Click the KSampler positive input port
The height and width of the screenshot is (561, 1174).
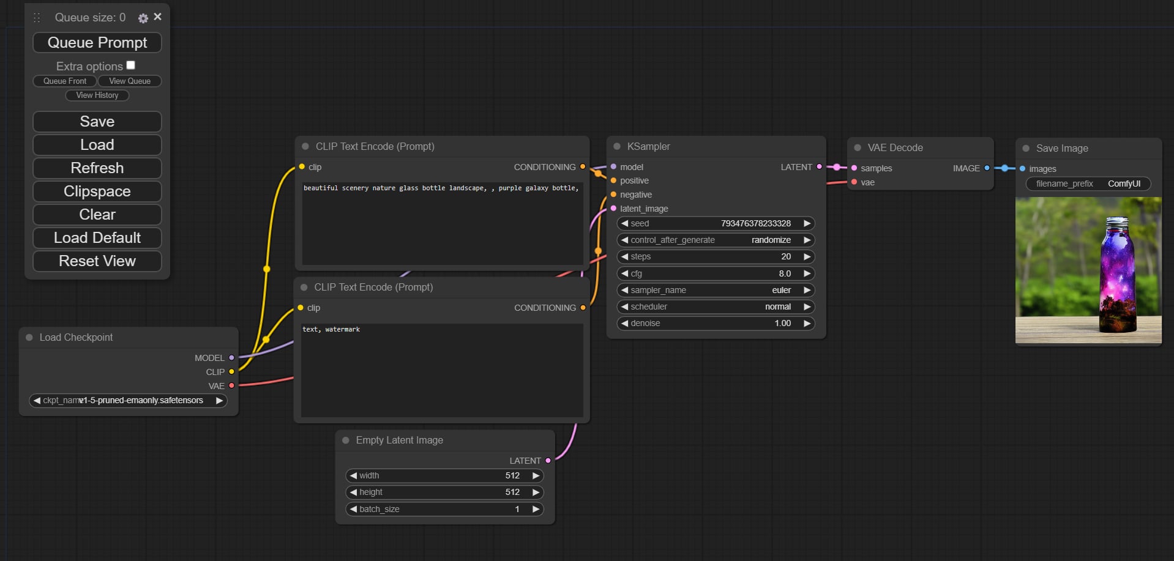(x=613, y=180)
